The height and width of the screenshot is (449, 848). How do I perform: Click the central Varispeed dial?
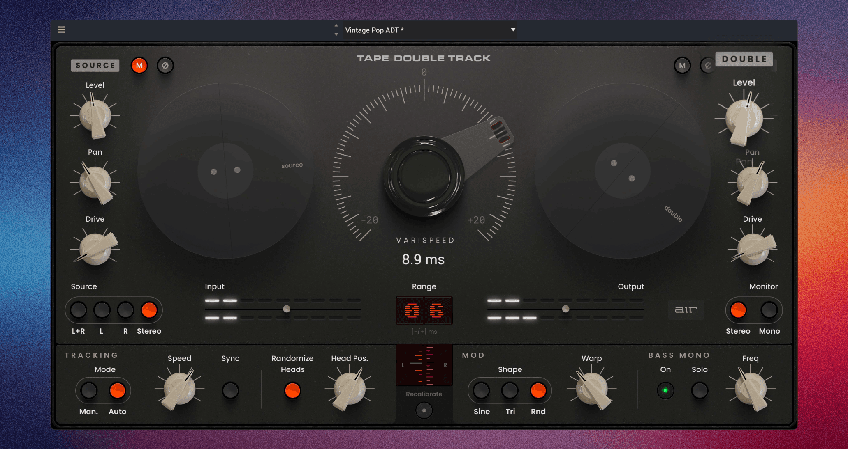pyautogui.click(x=424, y=176)
